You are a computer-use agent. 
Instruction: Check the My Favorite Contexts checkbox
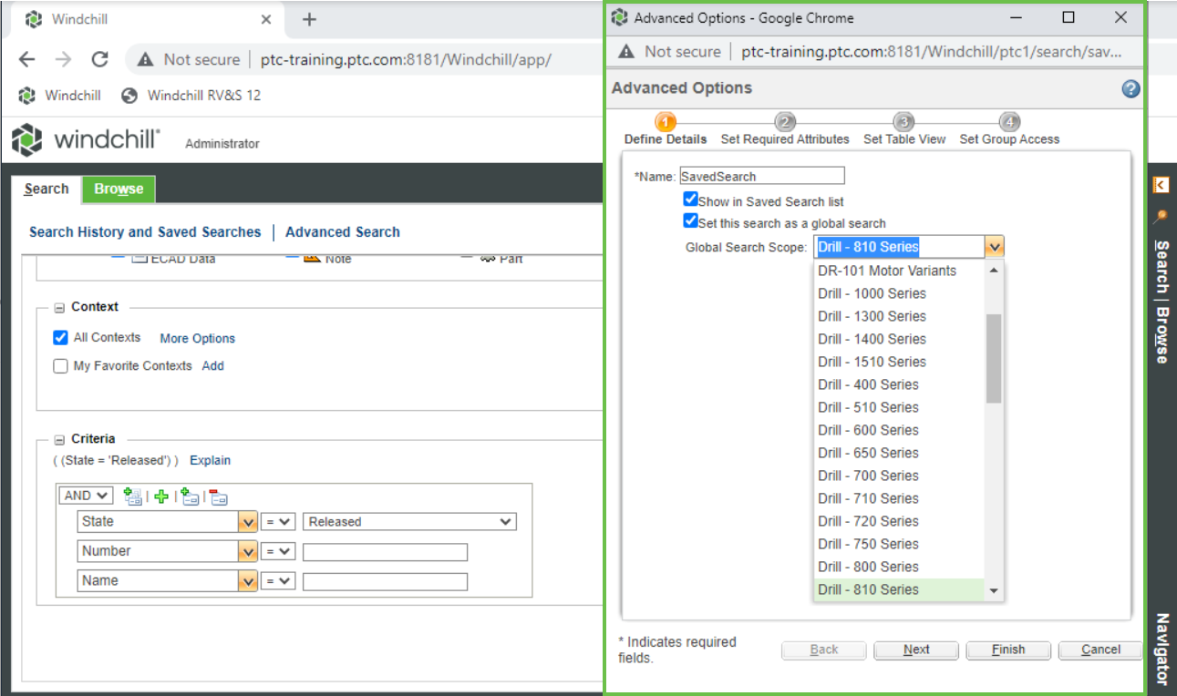pos(60,366)
